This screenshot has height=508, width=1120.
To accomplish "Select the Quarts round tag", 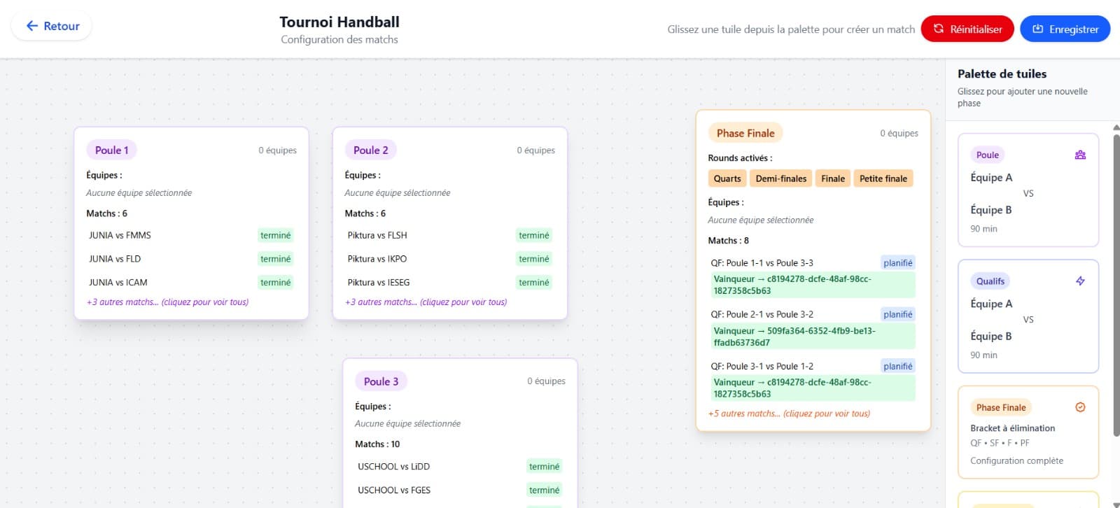I will click(727, 178).
